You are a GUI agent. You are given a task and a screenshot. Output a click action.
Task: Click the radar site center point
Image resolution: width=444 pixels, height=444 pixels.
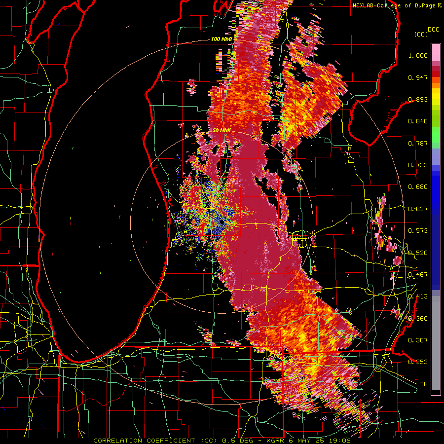(222, 222)
